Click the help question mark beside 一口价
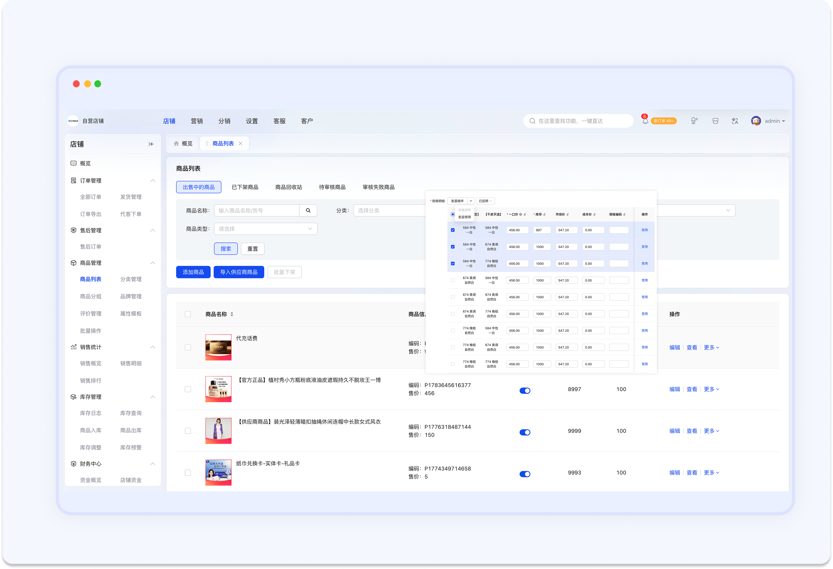This screenshot has height=569, width=833. (x=521, y=215)
